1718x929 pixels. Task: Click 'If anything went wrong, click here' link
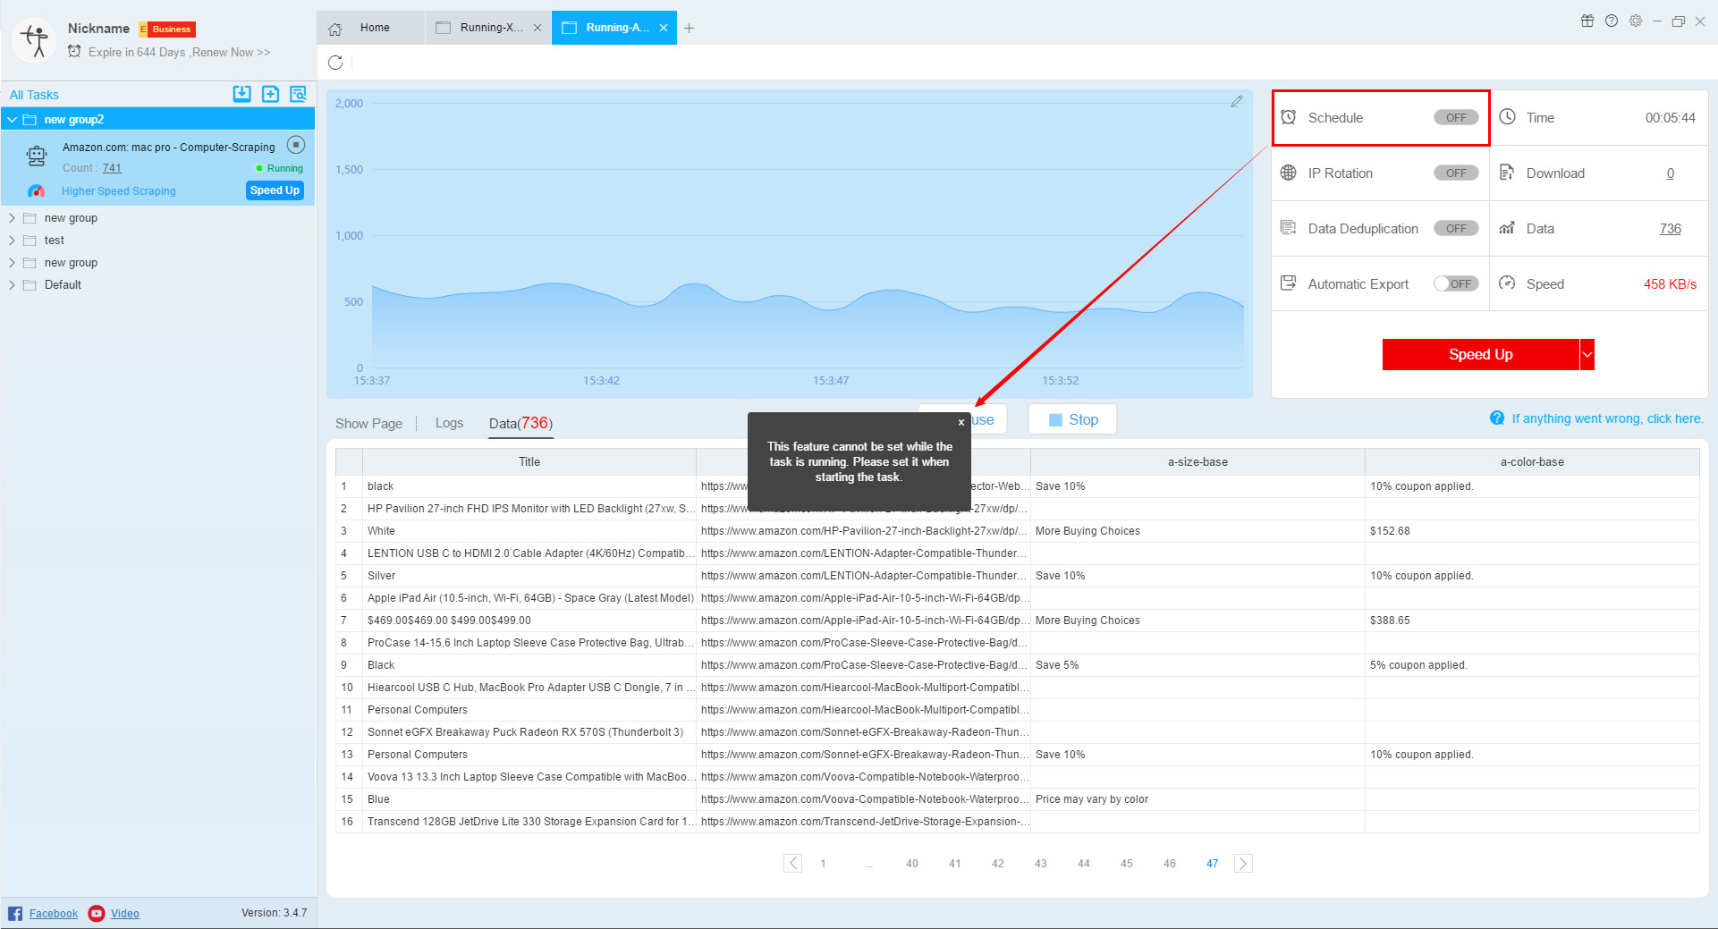pyautogui.click(x=1607, y=418)
